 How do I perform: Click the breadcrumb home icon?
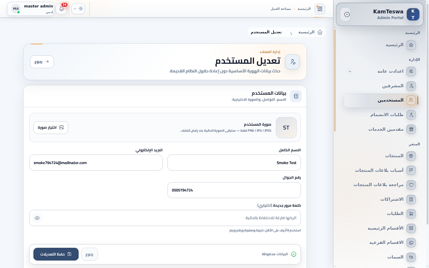pyautogui.click(x=320, y=32)
